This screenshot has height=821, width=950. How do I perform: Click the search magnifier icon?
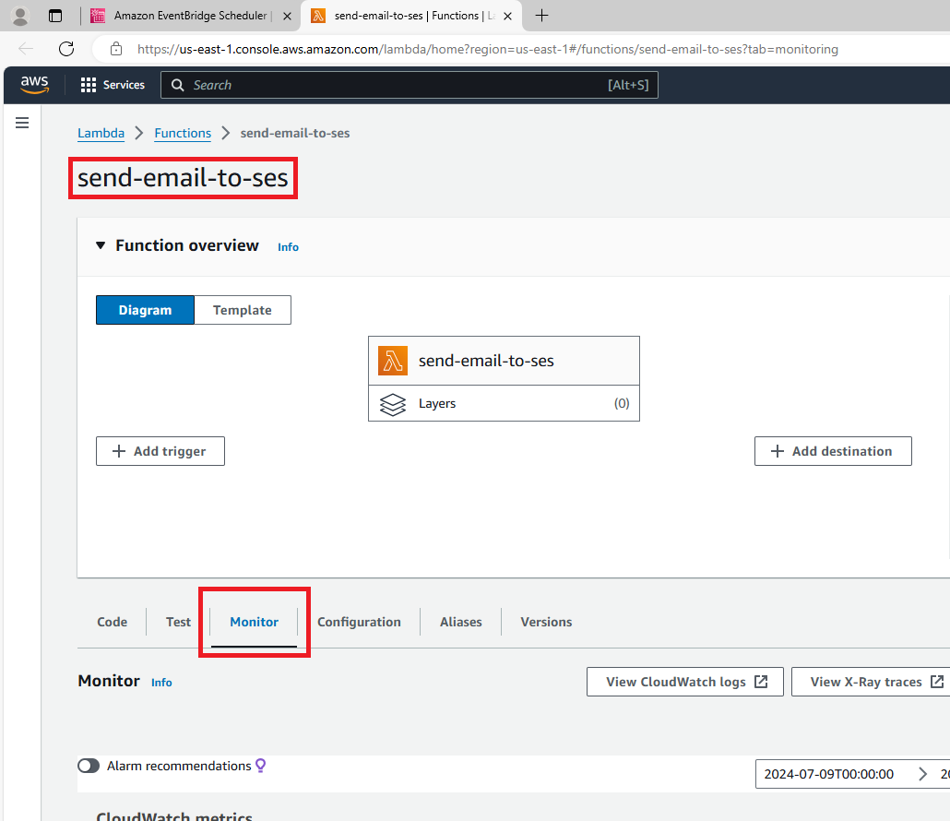(x=177, y=86)
